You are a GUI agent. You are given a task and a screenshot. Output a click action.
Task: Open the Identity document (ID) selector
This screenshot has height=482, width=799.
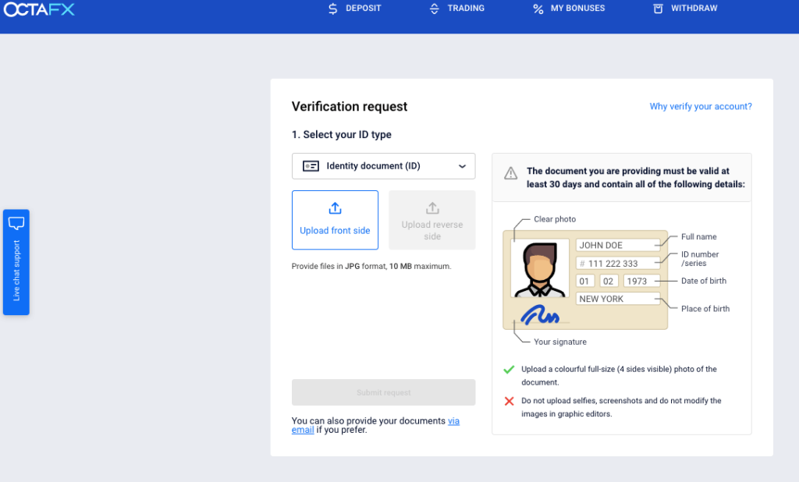click(382, 166)
